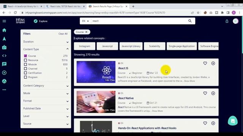Select the Scalability concept
The image size is (243, 136).
(155, 46)
